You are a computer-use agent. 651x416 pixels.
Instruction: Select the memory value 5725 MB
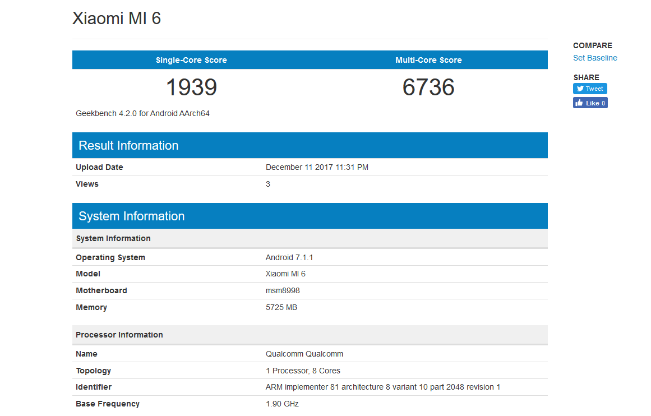(281, 307)
